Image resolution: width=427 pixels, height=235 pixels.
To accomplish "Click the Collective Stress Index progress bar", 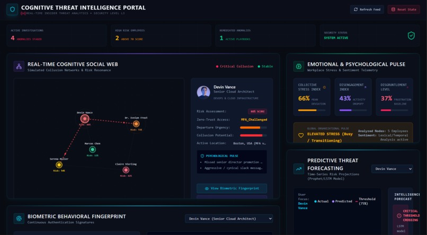I will 312,110.
